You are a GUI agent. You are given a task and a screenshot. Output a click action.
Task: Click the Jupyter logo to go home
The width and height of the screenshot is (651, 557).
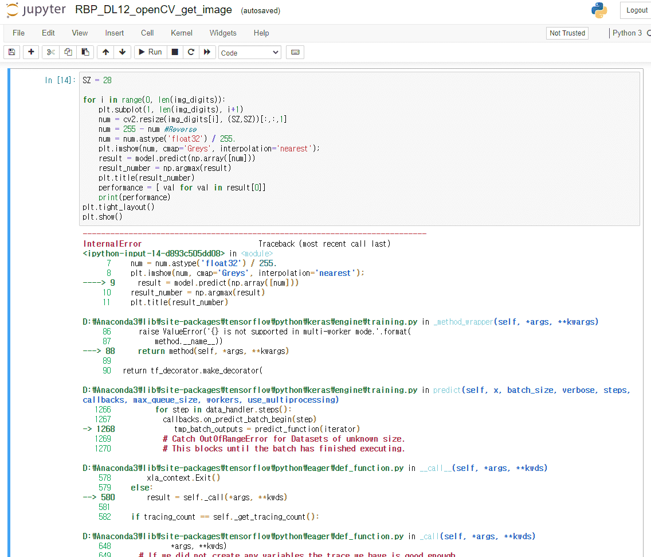(x=36, y=10)
